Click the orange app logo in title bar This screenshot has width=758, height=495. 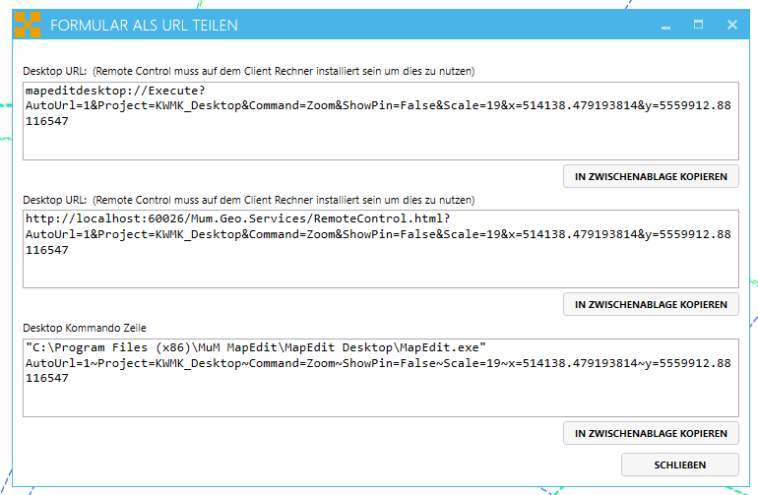28,25
